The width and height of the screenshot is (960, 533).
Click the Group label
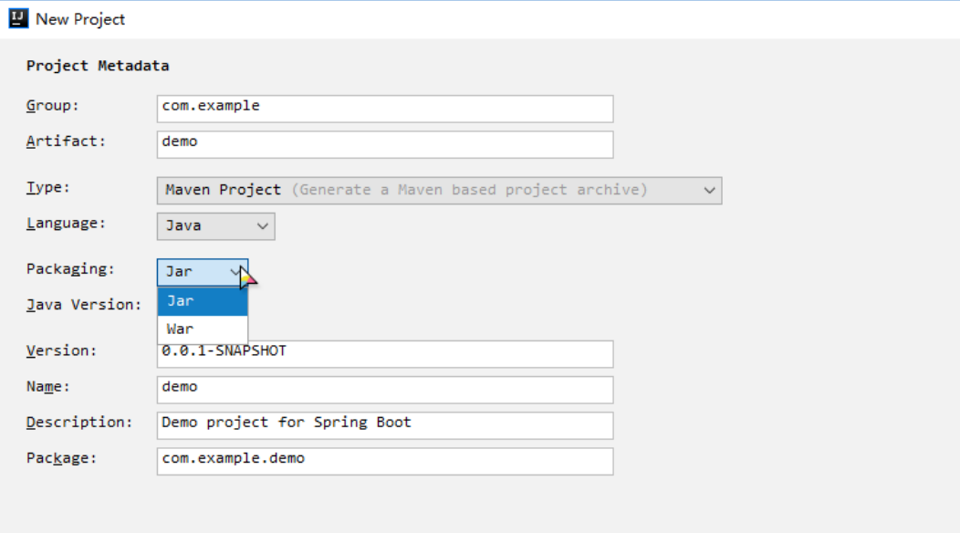point(52,105)
